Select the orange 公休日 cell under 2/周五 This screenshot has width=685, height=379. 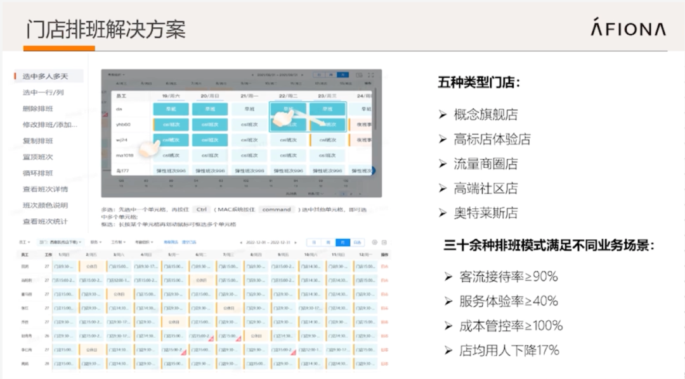91,266
